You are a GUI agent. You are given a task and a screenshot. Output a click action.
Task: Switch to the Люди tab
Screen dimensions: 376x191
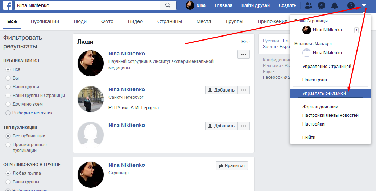[80, 21]
